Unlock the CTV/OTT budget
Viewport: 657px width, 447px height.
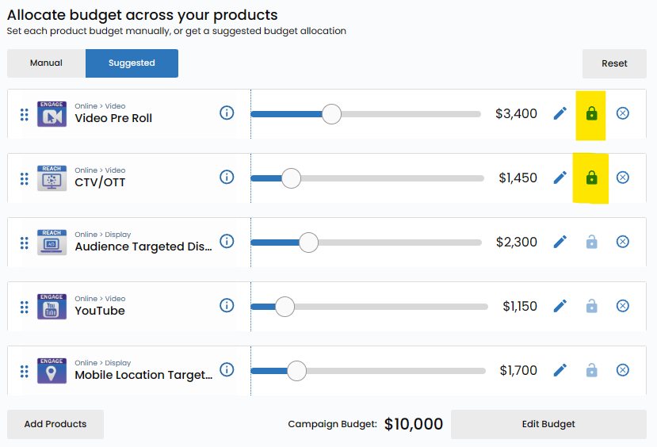click(591, 178)
